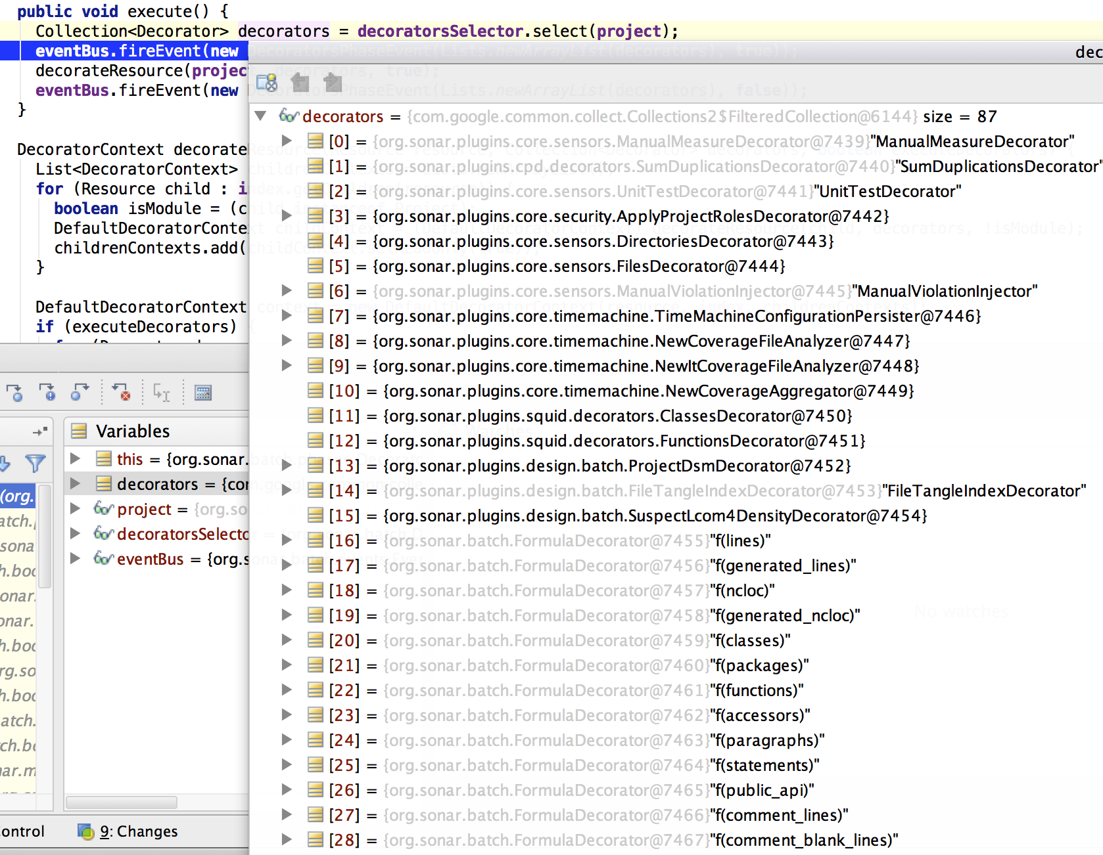
Task: Expand the project variable node
Action: coord(75,509)
